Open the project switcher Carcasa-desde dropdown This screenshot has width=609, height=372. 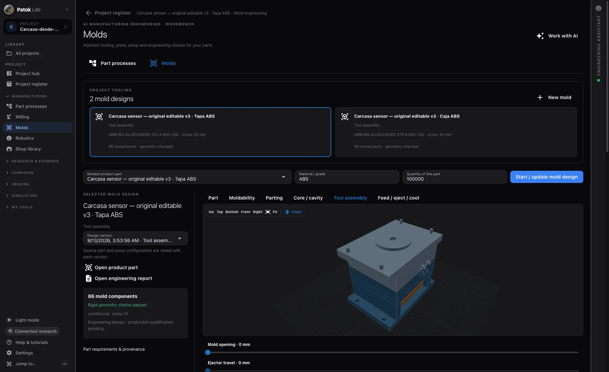38,27
